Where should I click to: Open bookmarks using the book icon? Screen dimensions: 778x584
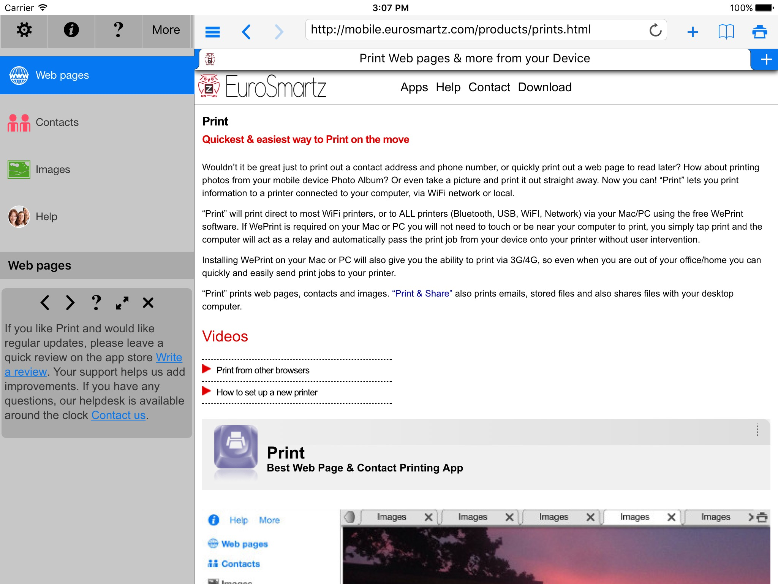(x=725, y=32)
